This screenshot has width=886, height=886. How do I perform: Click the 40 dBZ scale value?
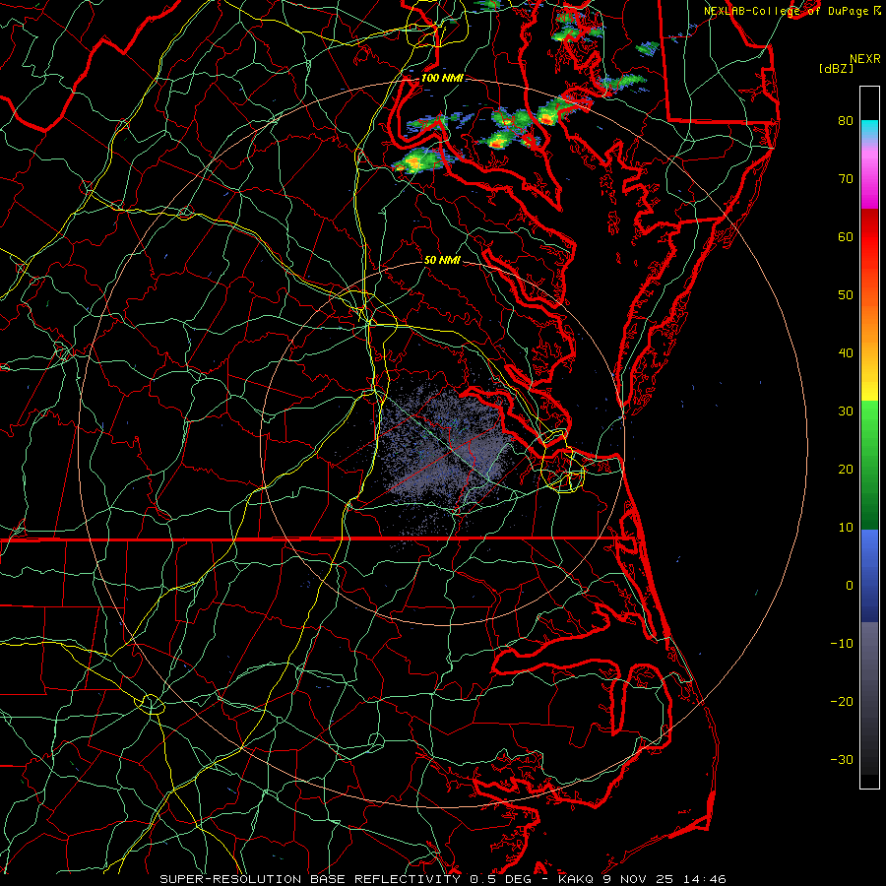(846, 353)
